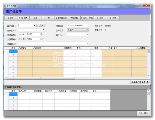The image size is (155, 120).
Task: Click the 到达数量 column header
Action: 36,91
